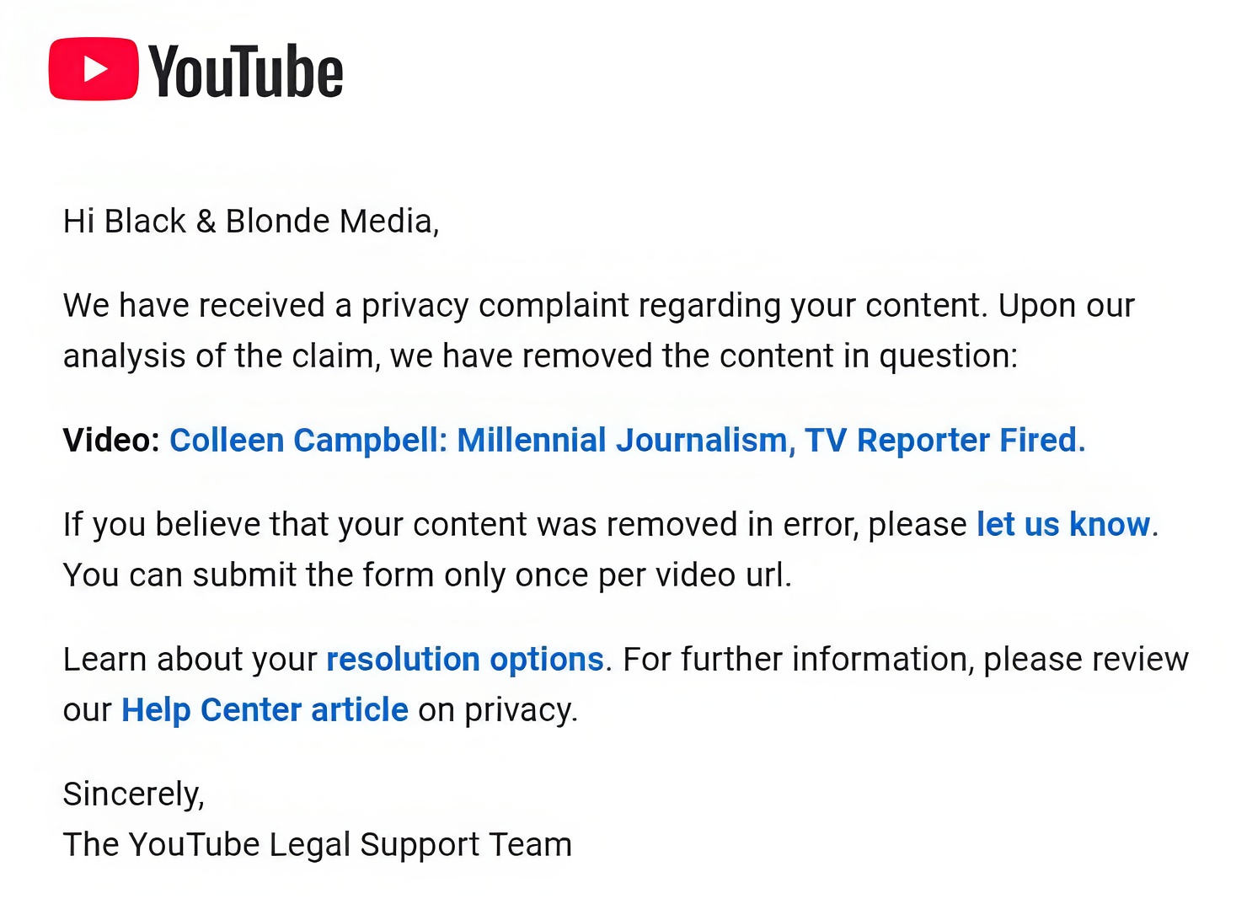This screenshot has height=920, width=1252.
Task: Follow the "let us know" appeal link
Action: [x=1063, y=525]
